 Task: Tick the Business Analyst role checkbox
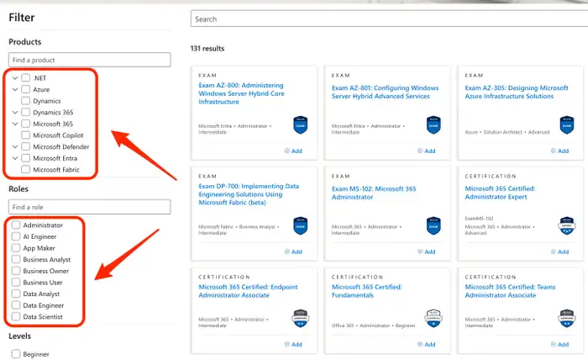[x=16, y=259]
